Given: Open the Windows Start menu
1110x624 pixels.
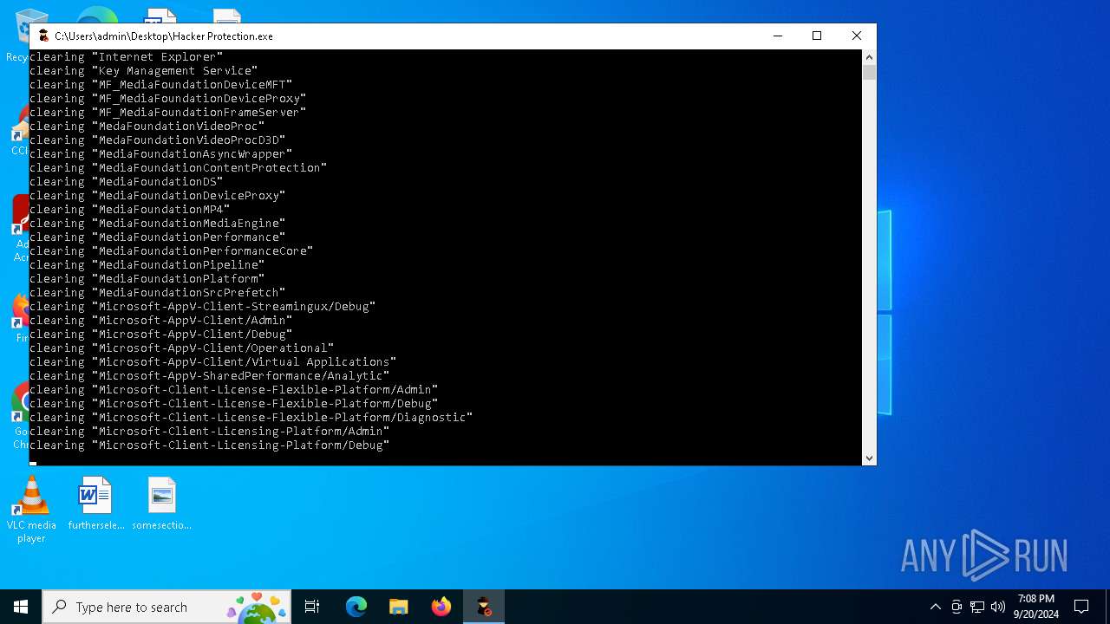Looking at the screenshot, I should pyautogui.click(x=21, y=607).
